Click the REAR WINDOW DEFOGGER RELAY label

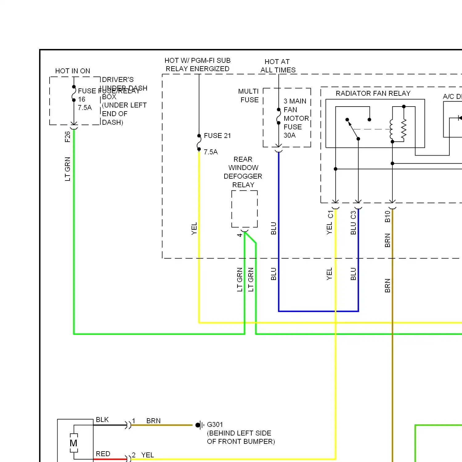(243, 172)
